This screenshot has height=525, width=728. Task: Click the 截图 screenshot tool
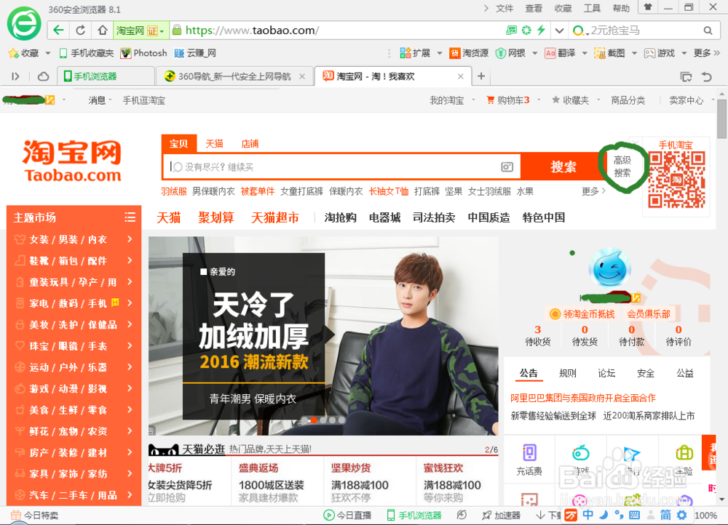click(609, 53)
